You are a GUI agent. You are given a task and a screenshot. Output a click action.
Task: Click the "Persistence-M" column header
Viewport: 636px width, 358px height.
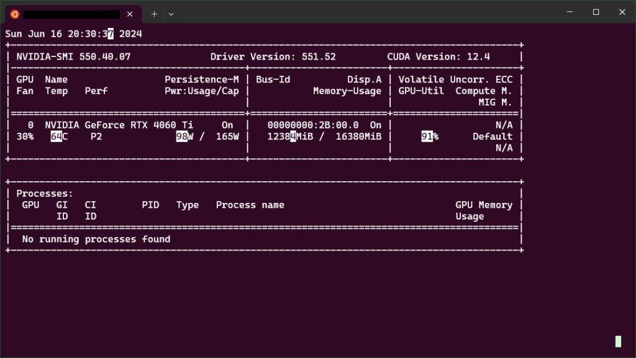[x=202, y=79]
